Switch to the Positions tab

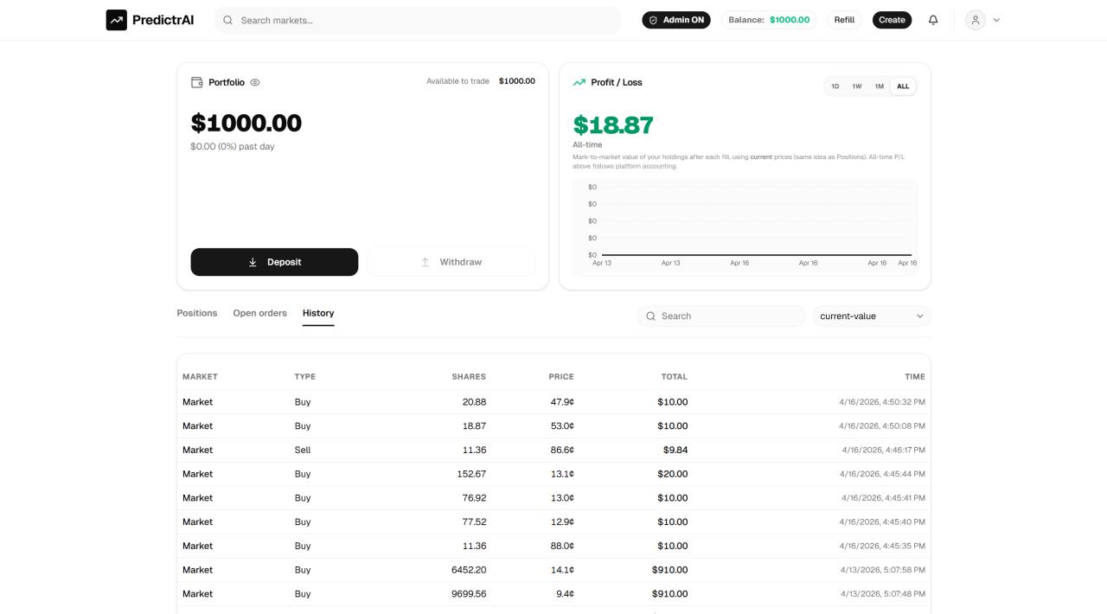tap(197, 313)
